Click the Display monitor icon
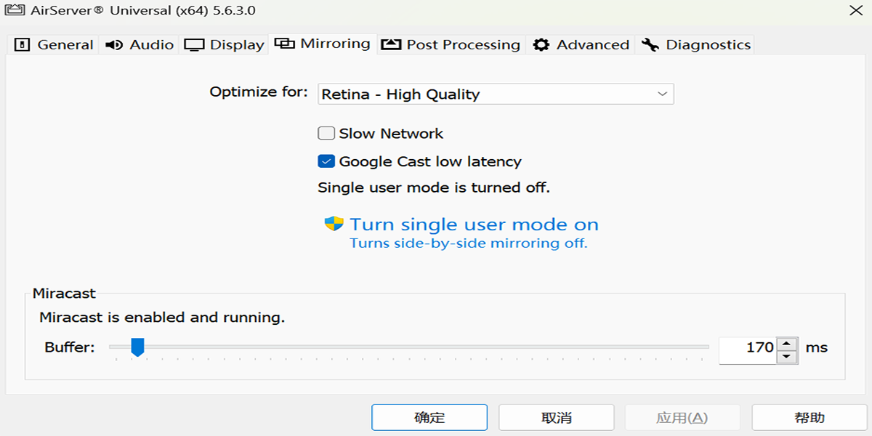The width and height of the screenshot is (872, 436). (x=194, y=45)
